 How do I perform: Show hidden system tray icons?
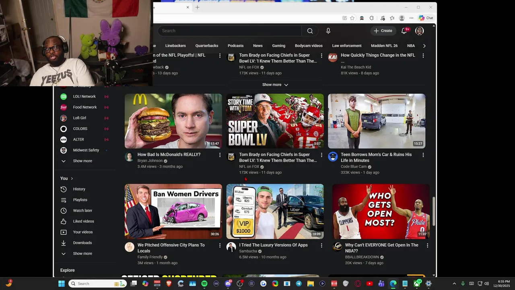coord(454,284)
